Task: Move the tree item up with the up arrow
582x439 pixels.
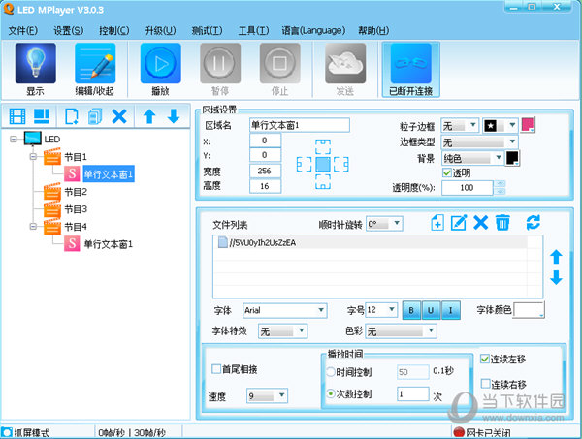Action: (149, 116)
